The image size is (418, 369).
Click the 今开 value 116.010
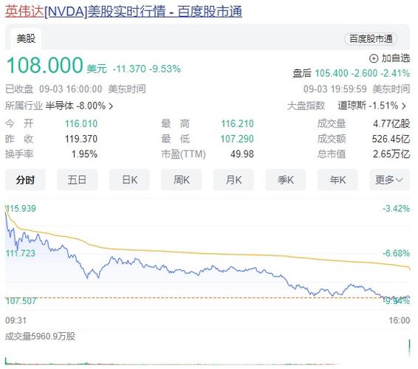(x=81, y=124)
